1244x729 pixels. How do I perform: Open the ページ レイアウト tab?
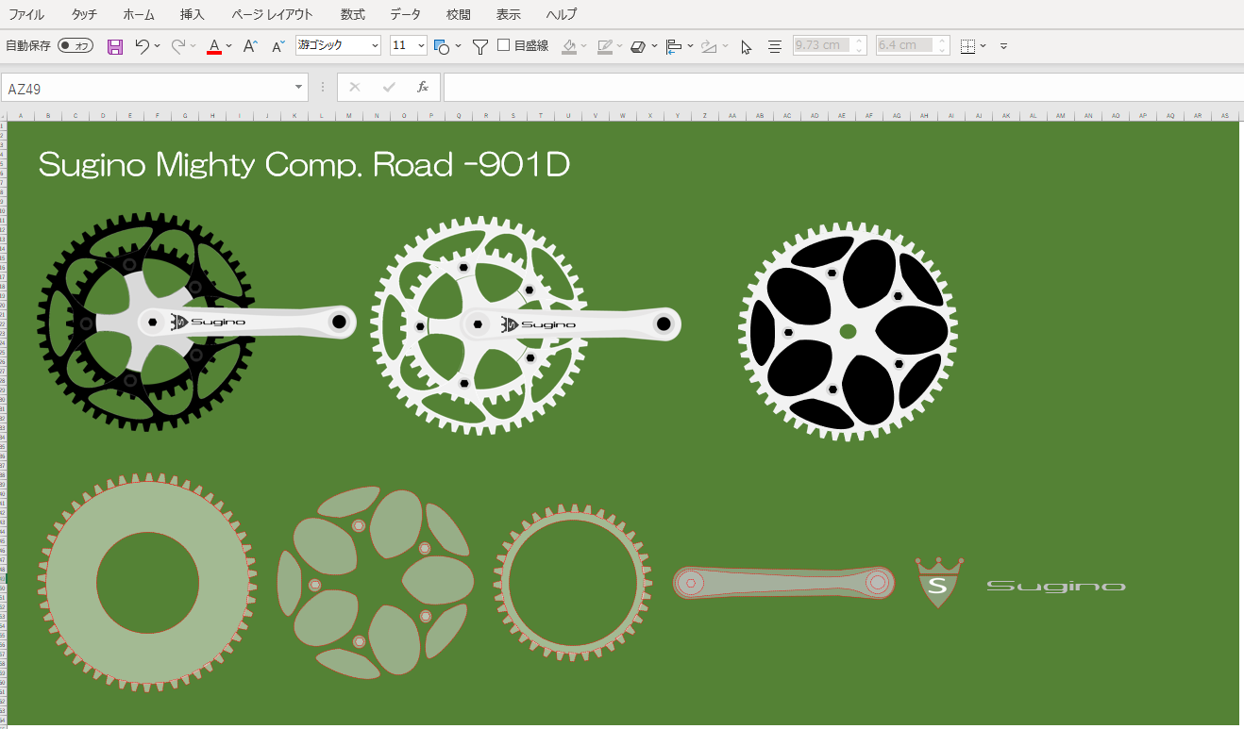tap(272, 15)
